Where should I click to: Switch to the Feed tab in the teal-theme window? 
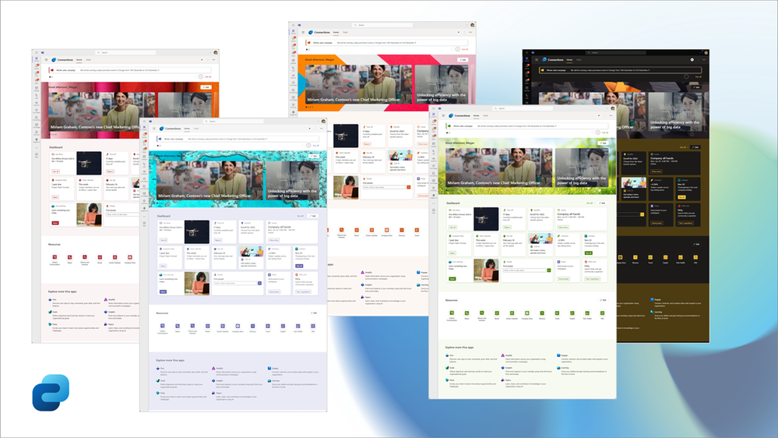click(x=196, y=129)
